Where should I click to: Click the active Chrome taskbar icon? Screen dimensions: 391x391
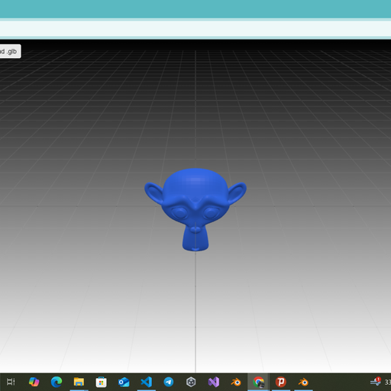click(258, 382)
